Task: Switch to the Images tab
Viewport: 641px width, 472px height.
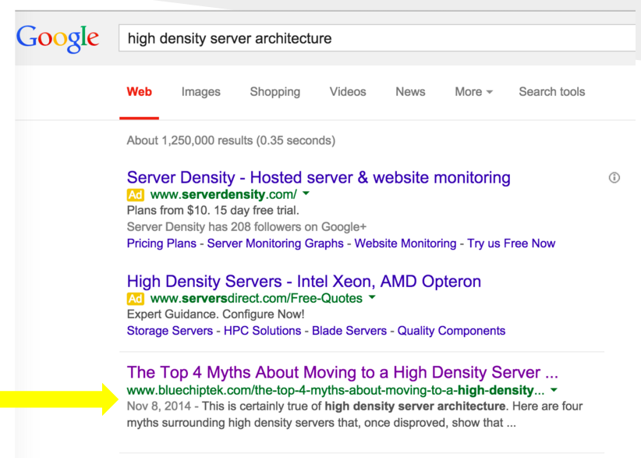Action: (x=200, y=91)
